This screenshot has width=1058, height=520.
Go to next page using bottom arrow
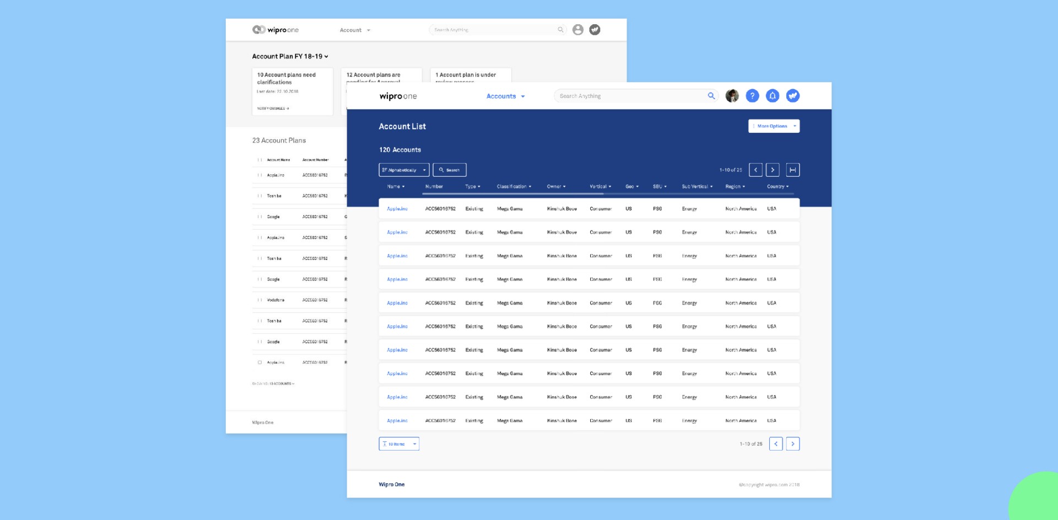(793, 443)
